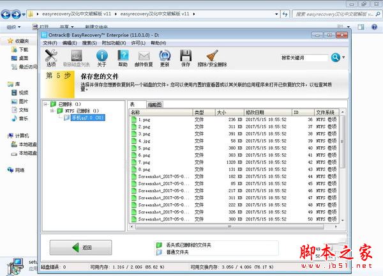Viewport: 383px width, 276px height.
Task: Open the 附加功能(X) menu
Action: 114,43
